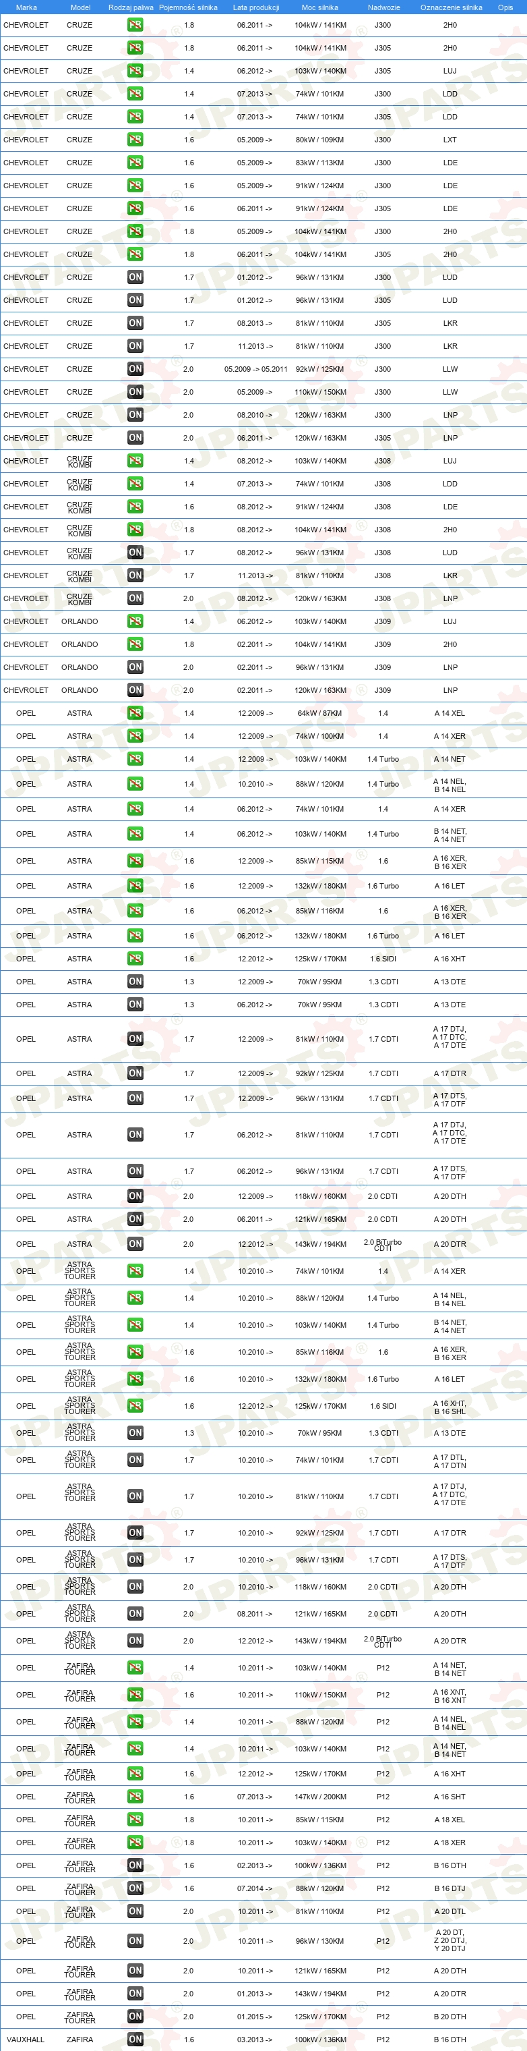The height and width of the screenshot is (2051, 527).
Task: Click ON icon in Vauxhall Zafira row
Action: pyautogui.click(x=135, y=2039)
